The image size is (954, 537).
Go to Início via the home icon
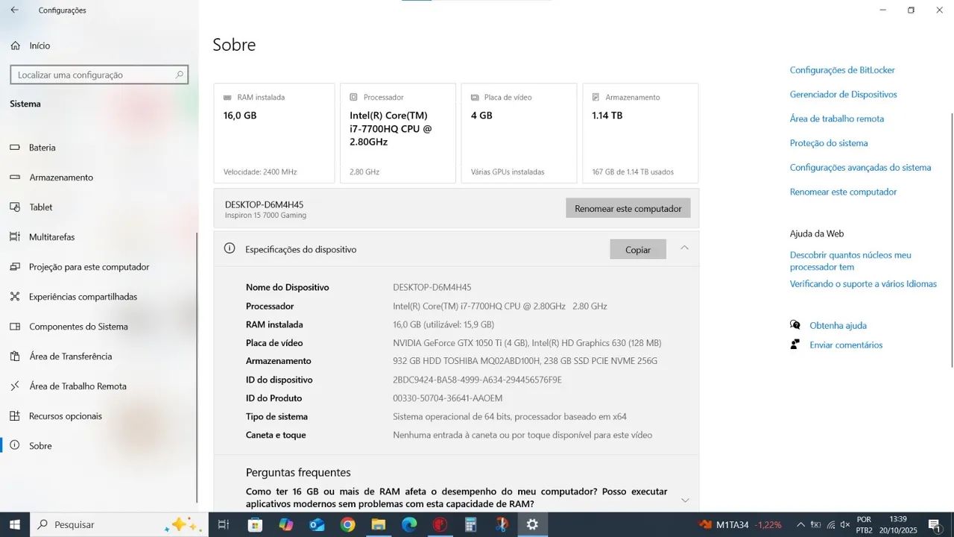[15, 45]
